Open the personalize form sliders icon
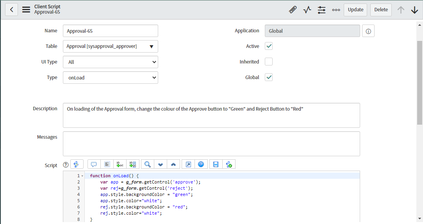Image resolution: width=423 pixels, height=224 pixels. [x=321, y=10]
